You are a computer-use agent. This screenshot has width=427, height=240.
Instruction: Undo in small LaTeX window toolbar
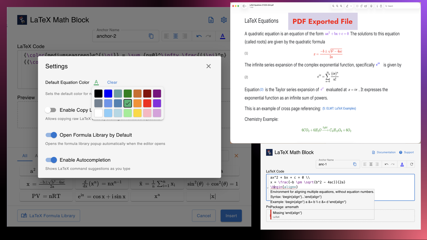386,164
